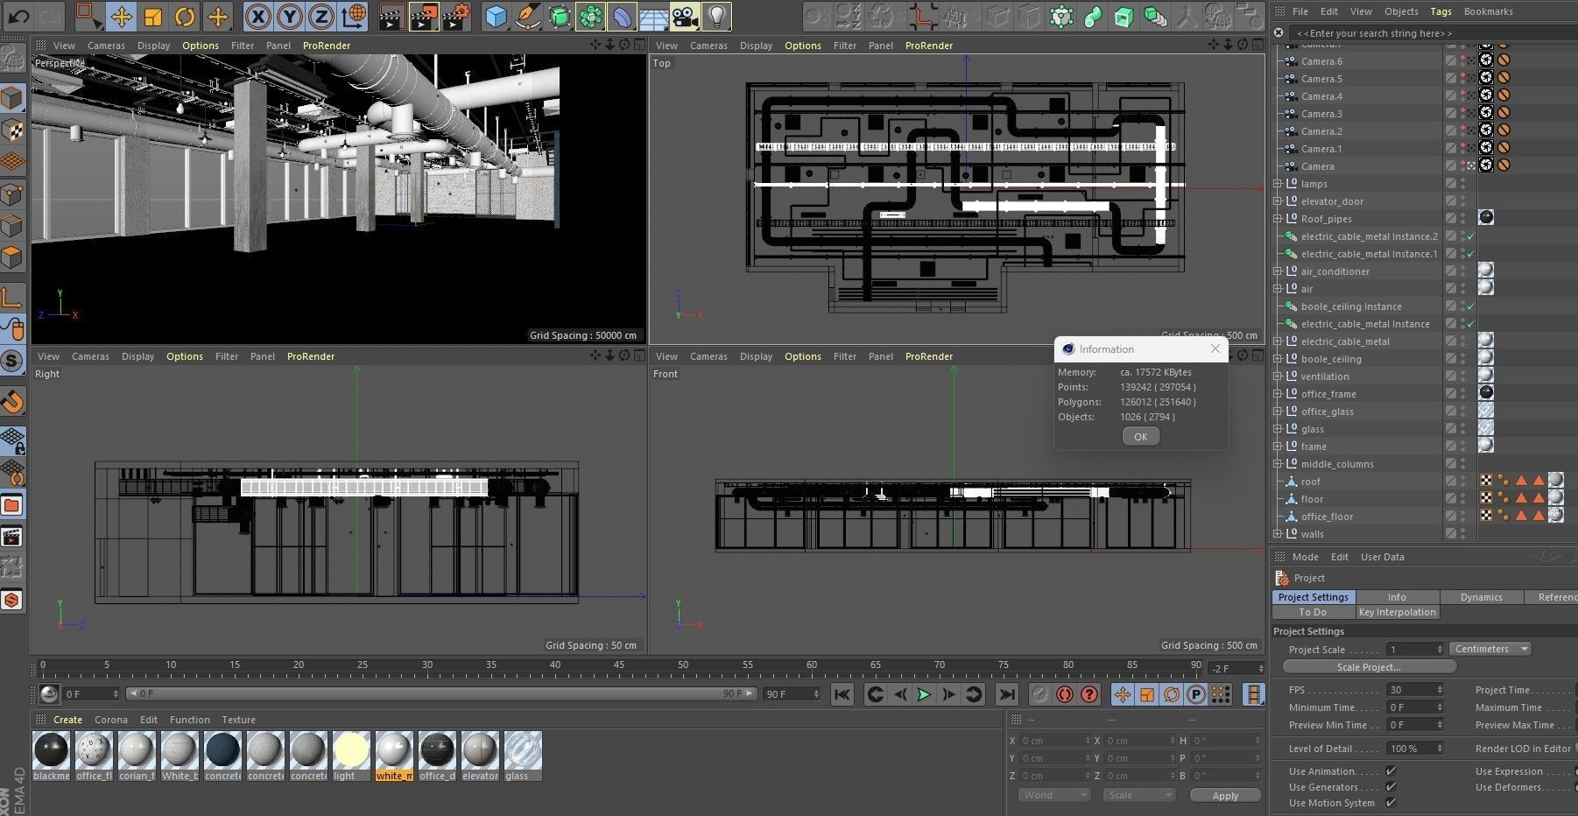The image size is (1578, 816).
Task: Click Render View clapperboard icon
Action: (392, 16)
